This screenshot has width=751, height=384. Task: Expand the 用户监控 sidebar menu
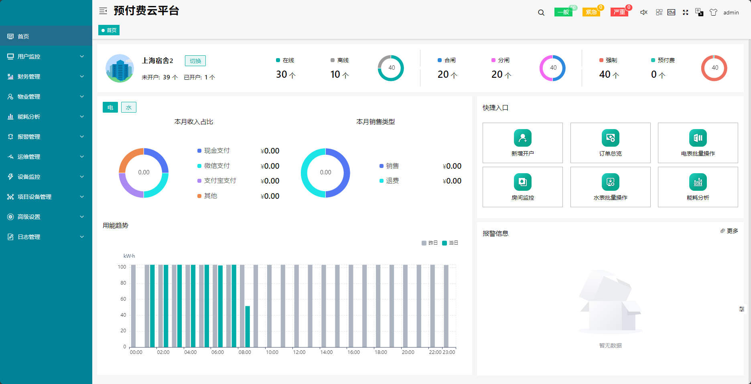click(46, 57)
